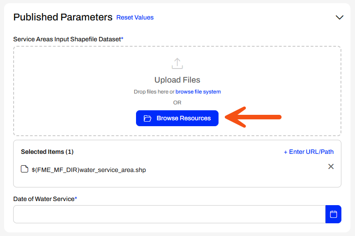Select the $(FME_MF_DIR)water_service_area.shp entry
Viewport: 355px width, 236px height.
pos(89,170)
